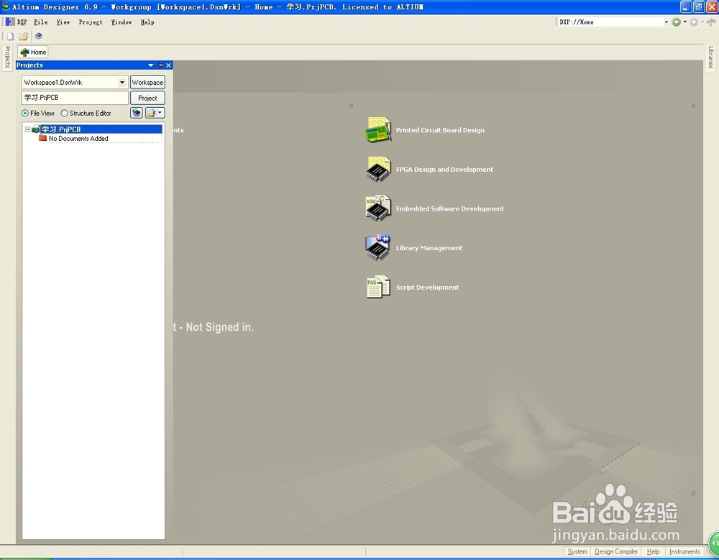Collapse the middle section chevron on Home page
The image size is (719, 560).
[352, 106]
